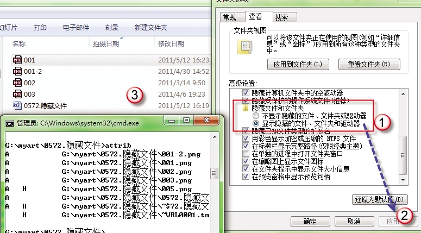Click the 确定 button
The image size is (421, 233).
coord(310,221)
